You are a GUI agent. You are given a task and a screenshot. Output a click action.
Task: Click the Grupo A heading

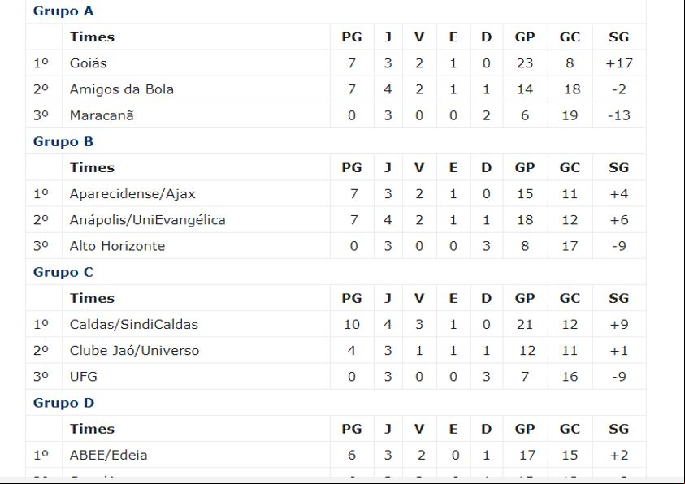click(63, 11)
